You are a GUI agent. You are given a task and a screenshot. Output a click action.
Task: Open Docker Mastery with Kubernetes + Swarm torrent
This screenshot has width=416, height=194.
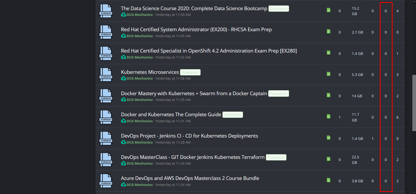(x=194, y=93)
